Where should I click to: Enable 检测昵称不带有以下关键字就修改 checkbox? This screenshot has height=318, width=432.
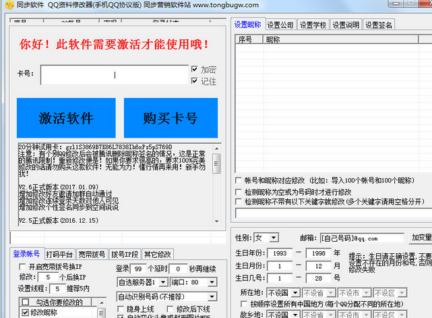(x=239, y=202)
